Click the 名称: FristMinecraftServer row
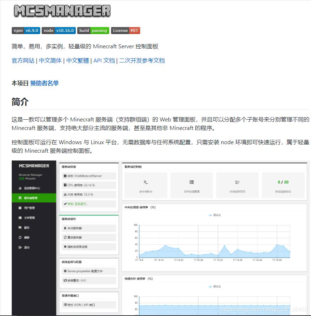The width and height of the screenshot is (311, 316). (x=89, y=176)
